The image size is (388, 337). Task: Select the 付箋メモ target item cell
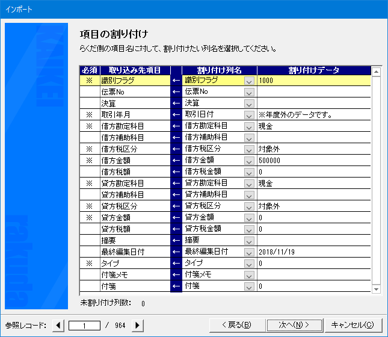(135, 274)
